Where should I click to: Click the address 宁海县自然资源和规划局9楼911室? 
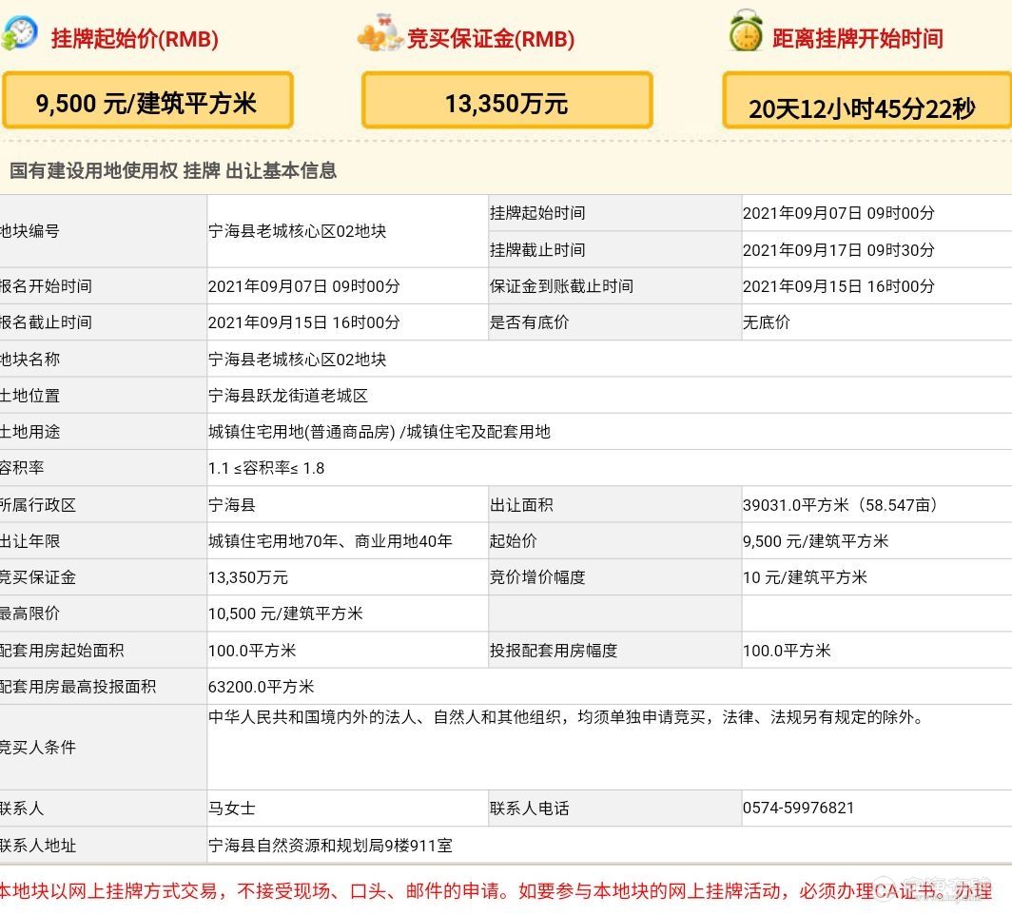330,845
